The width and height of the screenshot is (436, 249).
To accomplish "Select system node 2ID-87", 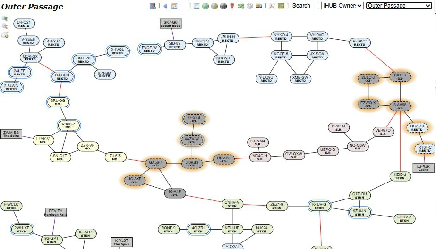I will tap(175, 45).
